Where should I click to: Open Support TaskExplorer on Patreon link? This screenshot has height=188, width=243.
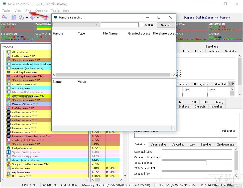(207, 18)
